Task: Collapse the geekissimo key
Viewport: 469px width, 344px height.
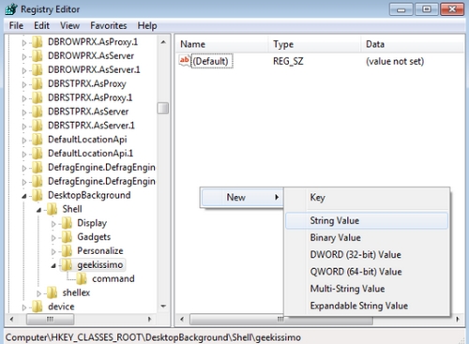Action: point(53,265)
